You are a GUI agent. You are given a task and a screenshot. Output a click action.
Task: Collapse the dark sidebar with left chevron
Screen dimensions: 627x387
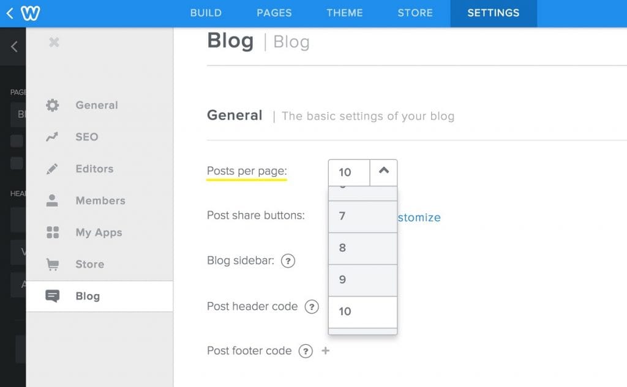pyautogui.click(x=14, y=46)
